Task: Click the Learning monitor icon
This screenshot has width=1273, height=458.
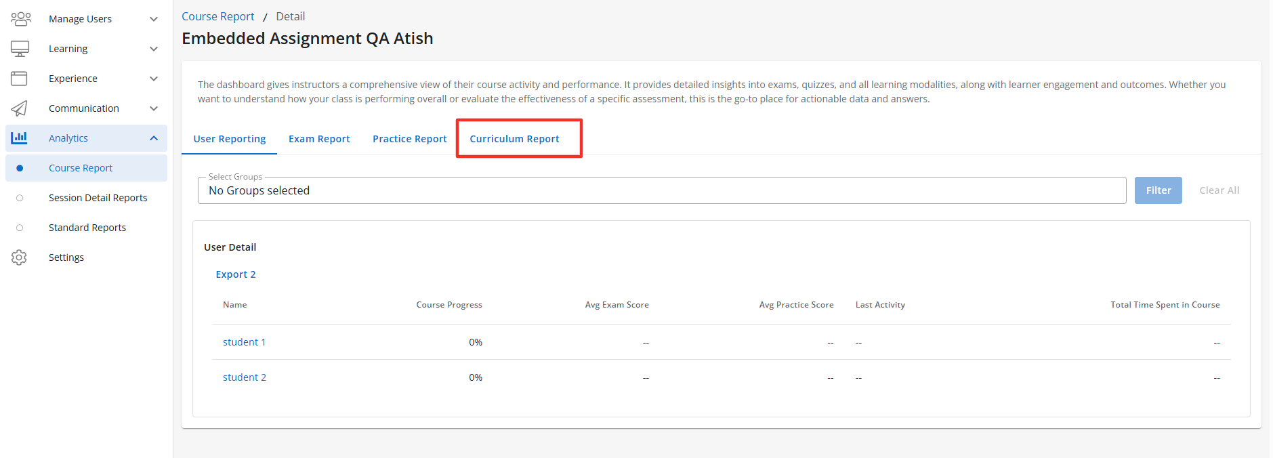Action: 20,49
